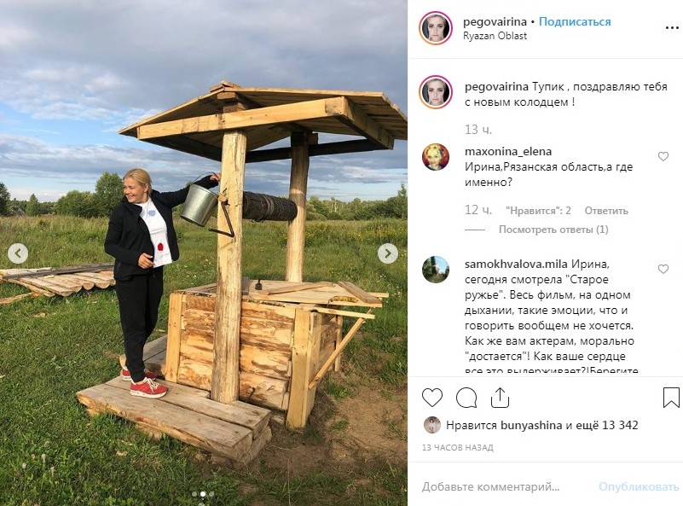This screenshot has width=683, height=506.
Task: Like samokhvalova.mila's comment
Action: 663,269
